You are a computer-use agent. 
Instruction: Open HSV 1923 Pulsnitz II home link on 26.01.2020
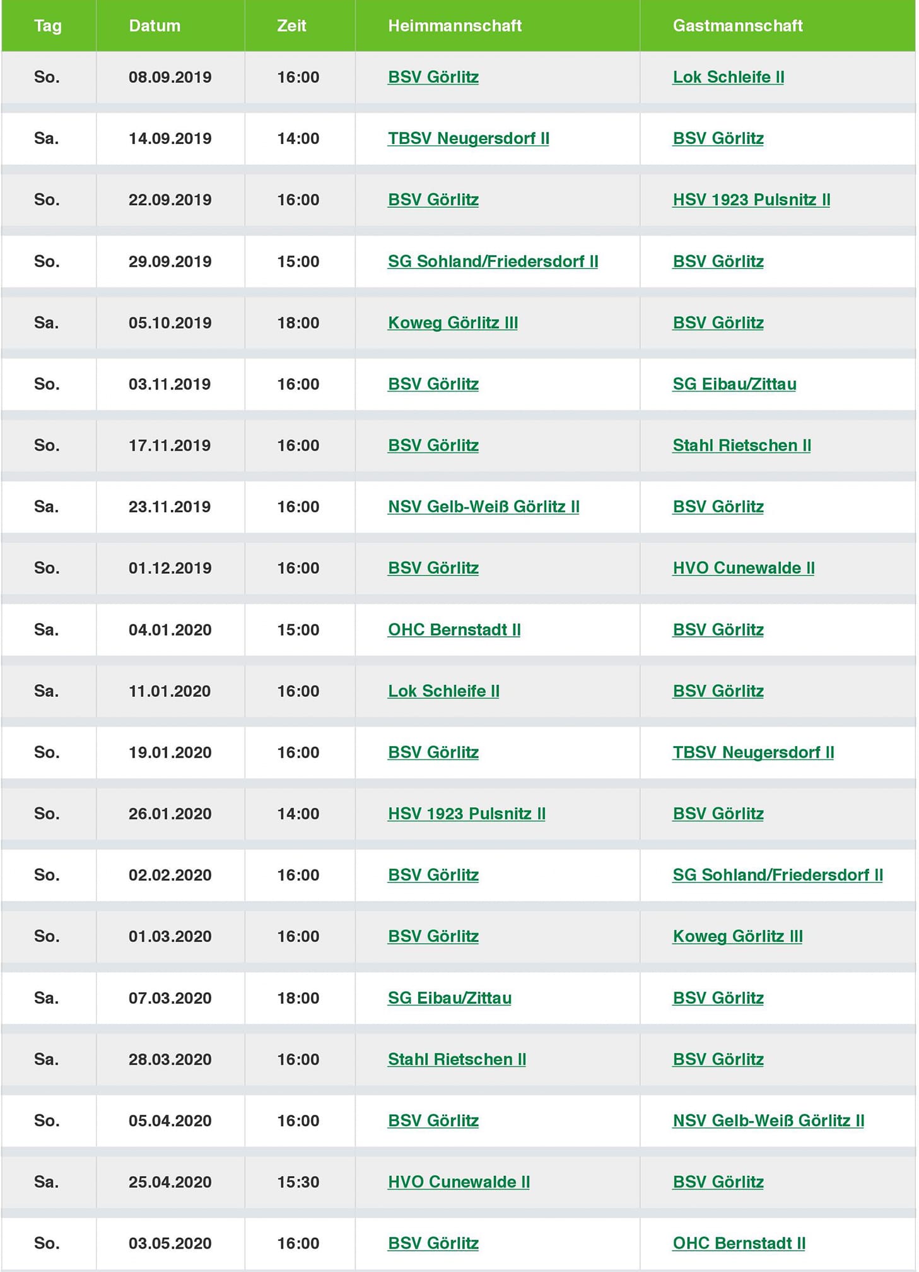pos(467,813)
